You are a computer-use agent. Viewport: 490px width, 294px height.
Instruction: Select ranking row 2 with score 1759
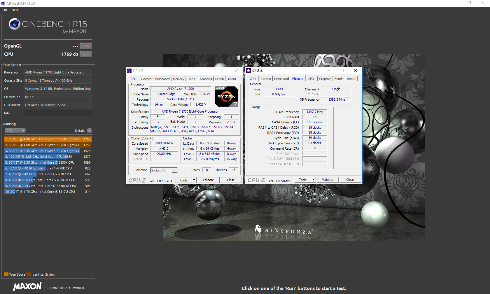(x=48, y=145)
